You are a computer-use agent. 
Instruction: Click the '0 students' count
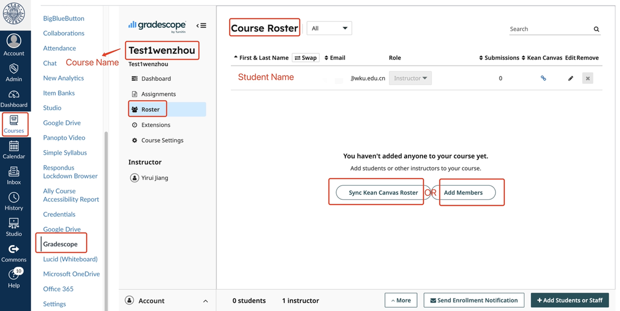point(249,301)
